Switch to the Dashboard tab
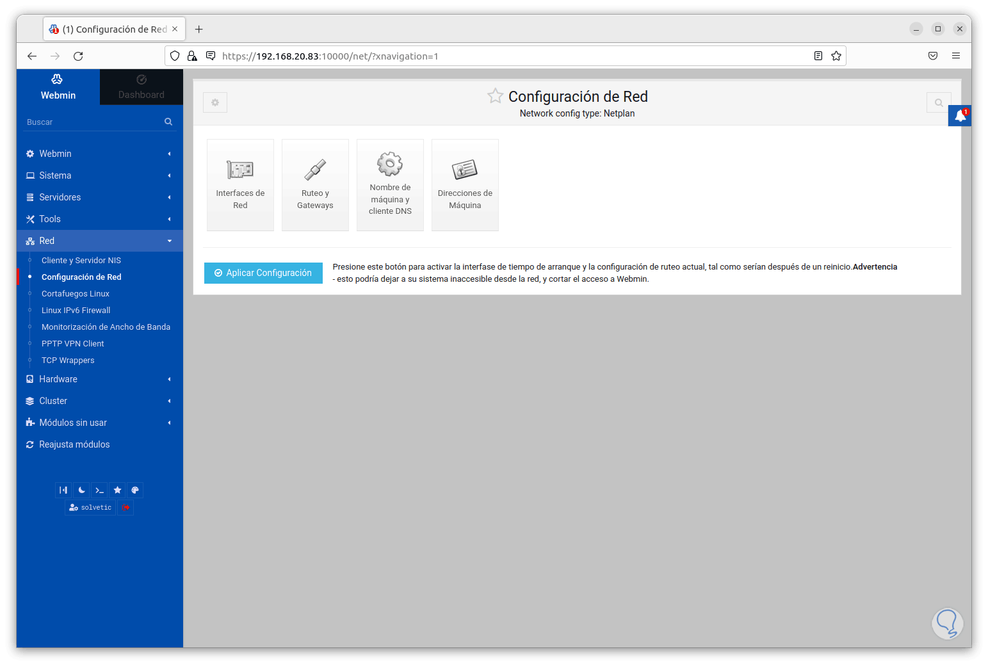The image size is (988, 666). click(x=142, y=87)
